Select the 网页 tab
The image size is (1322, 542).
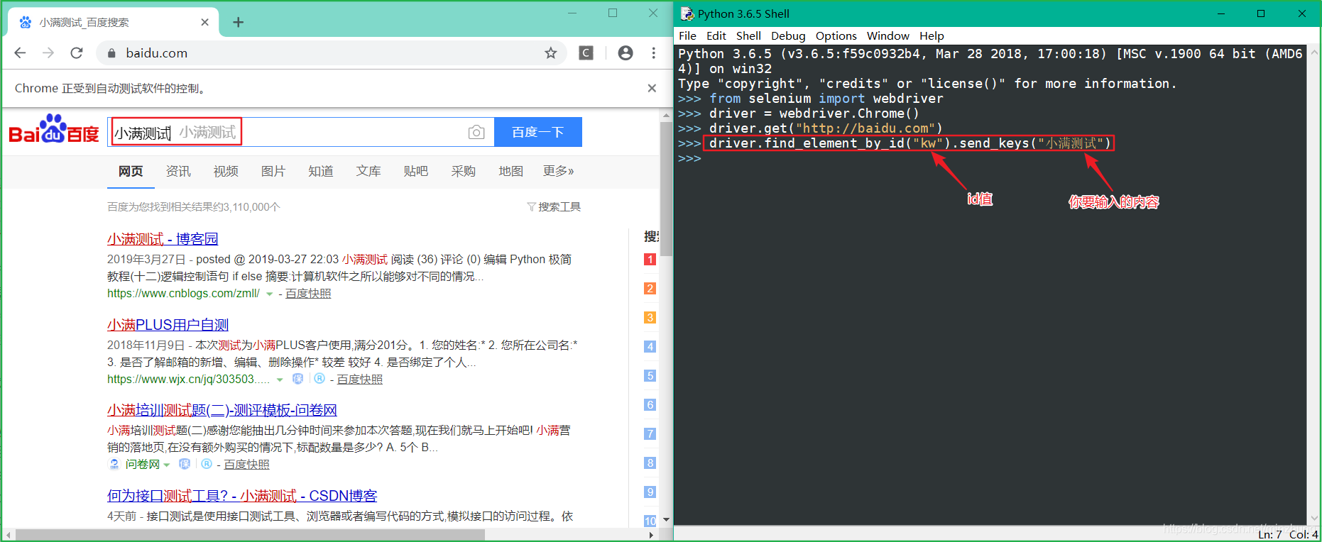(x=131, y=171)
